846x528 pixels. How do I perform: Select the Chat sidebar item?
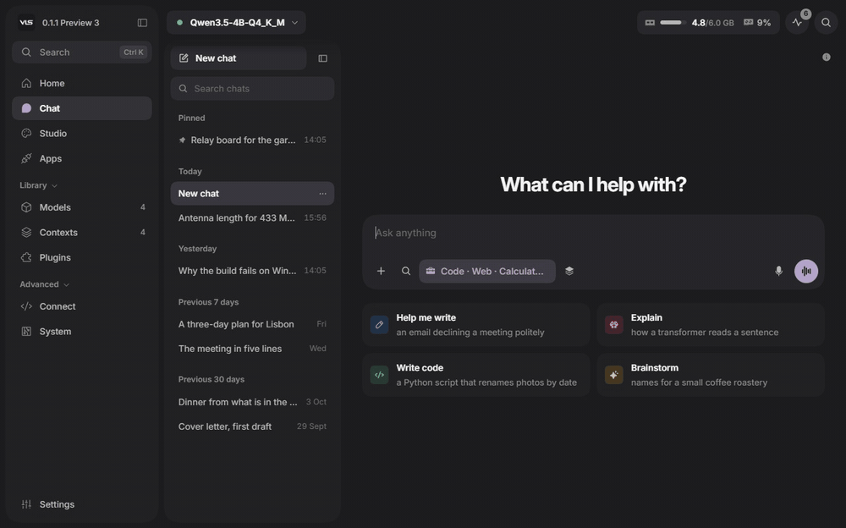(x=82, y=108)
